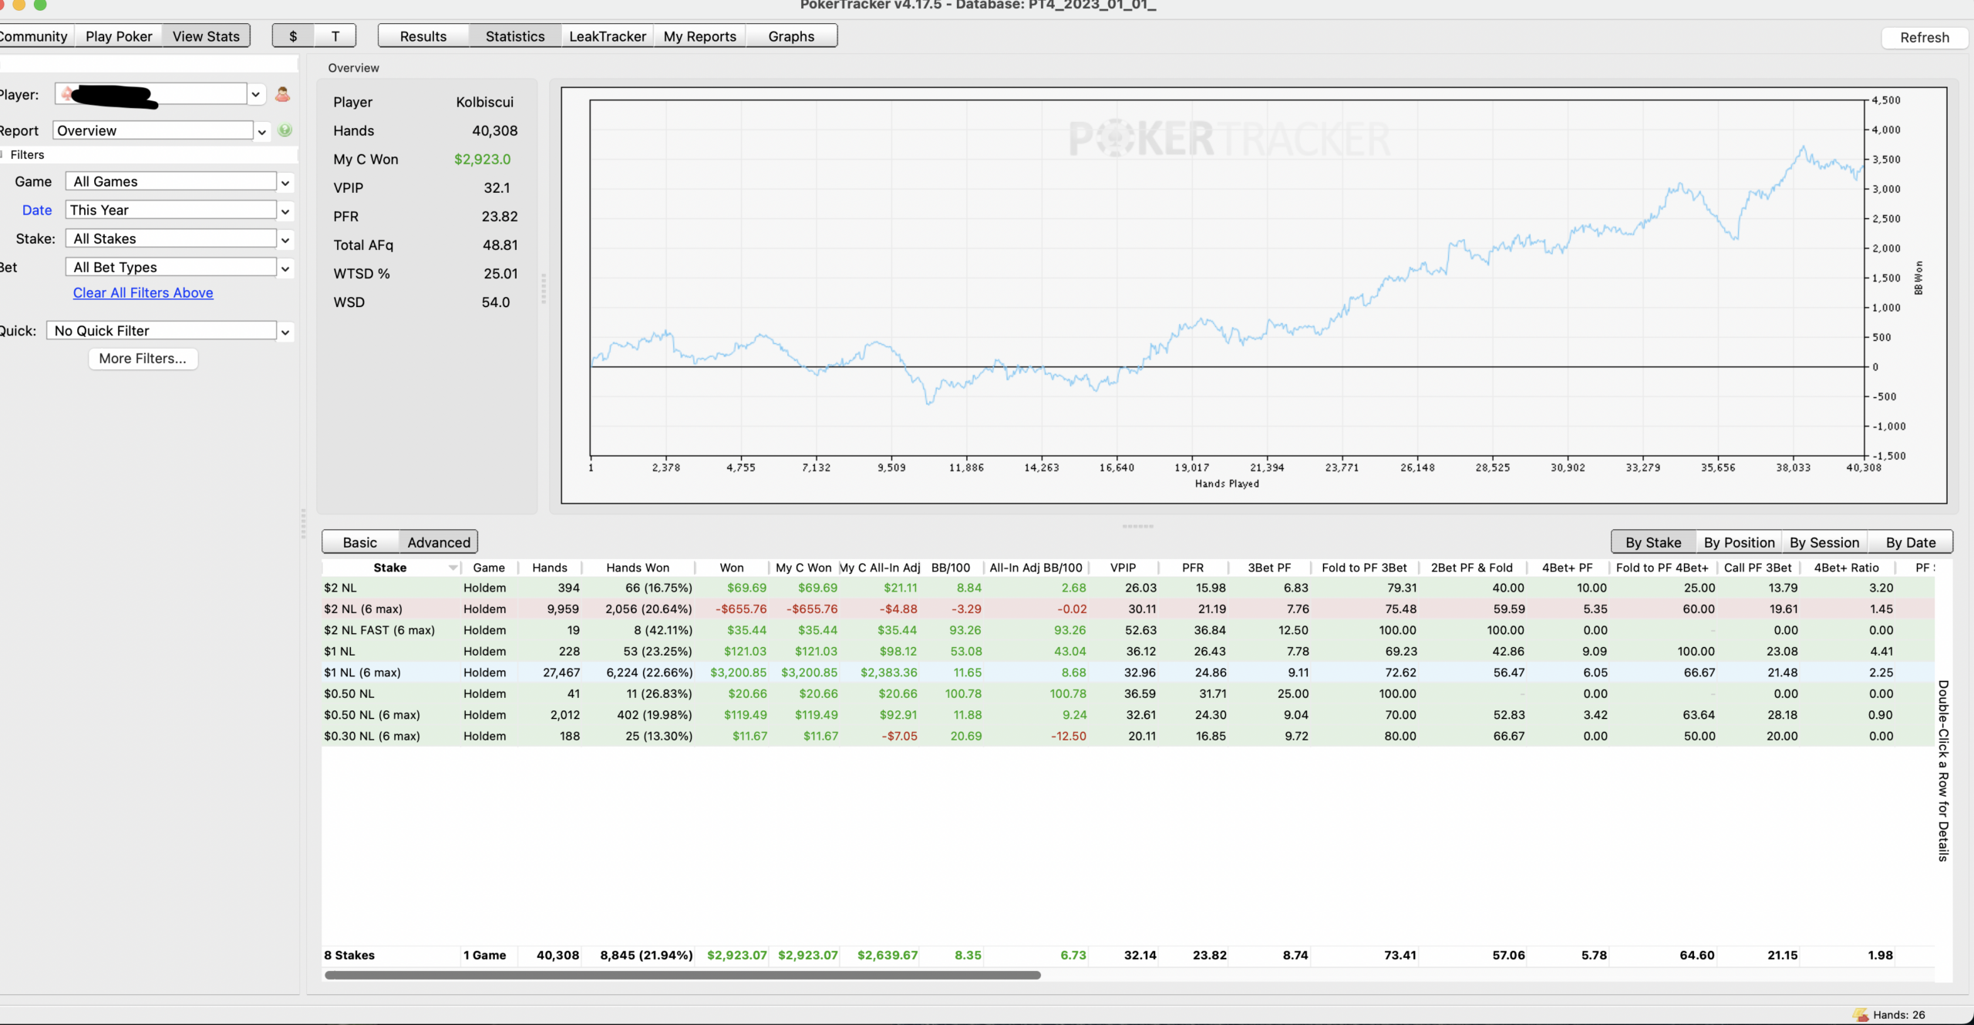
Task: Switch to tournaments with T toggle
Action: coord(335,36)
